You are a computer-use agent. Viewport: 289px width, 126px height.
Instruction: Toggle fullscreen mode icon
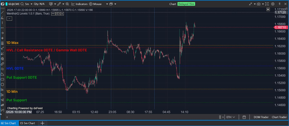tap(267, 4)
